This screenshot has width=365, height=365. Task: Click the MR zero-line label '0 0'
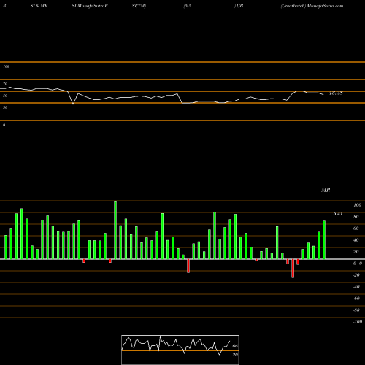point(358,264)
